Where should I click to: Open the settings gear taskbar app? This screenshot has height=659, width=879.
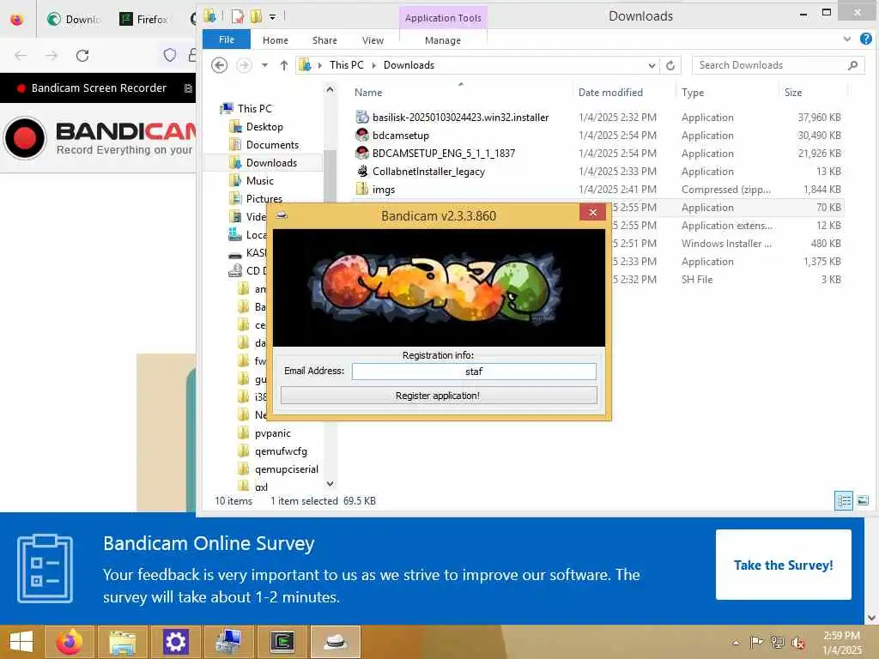click(x=175, y=642)
